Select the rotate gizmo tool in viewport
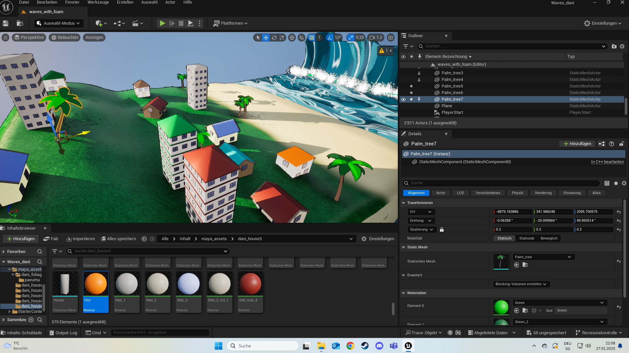 coord(274,38)
